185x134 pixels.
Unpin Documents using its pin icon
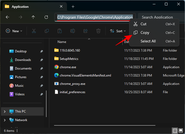click(41, 68)
